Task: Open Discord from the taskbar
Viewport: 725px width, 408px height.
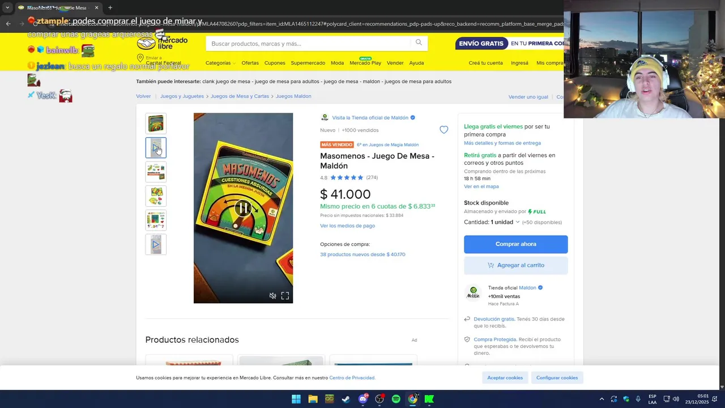Action: click(362, 399)
